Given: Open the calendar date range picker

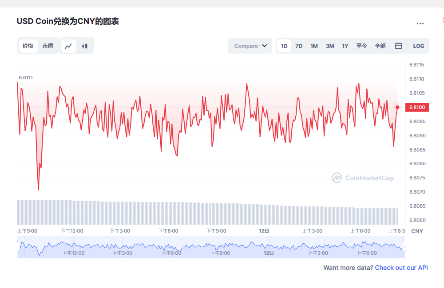Looking at the screenshot, I should click(398, 46).
